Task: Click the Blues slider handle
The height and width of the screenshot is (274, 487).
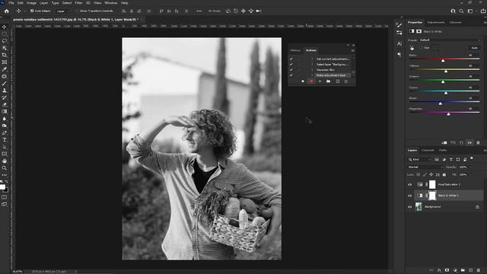Action: [x=441, y=104]
